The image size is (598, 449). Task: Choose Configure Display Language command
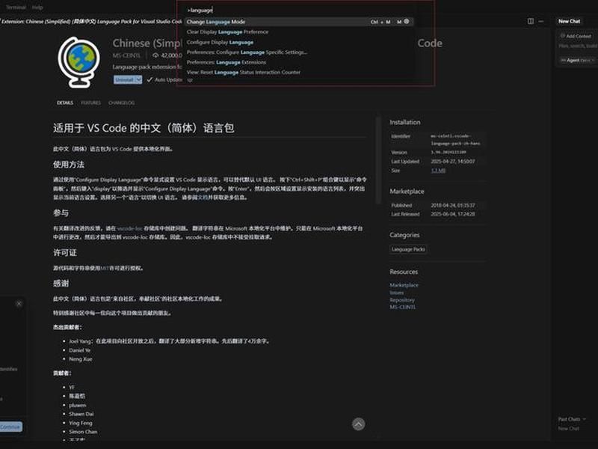point(298,43)
